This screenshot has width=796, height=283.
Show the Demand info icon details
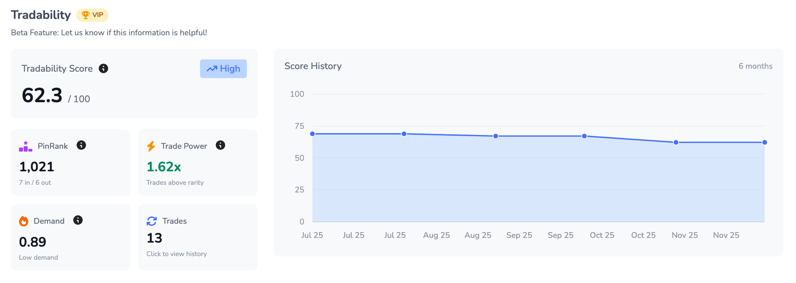pyautogui.click(x=78, y=220)
